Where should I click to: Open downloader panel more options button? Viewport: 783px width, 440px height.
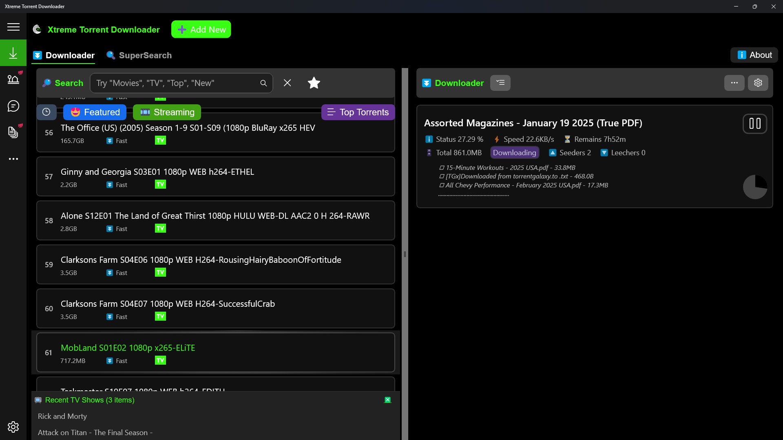coord(734,83)
